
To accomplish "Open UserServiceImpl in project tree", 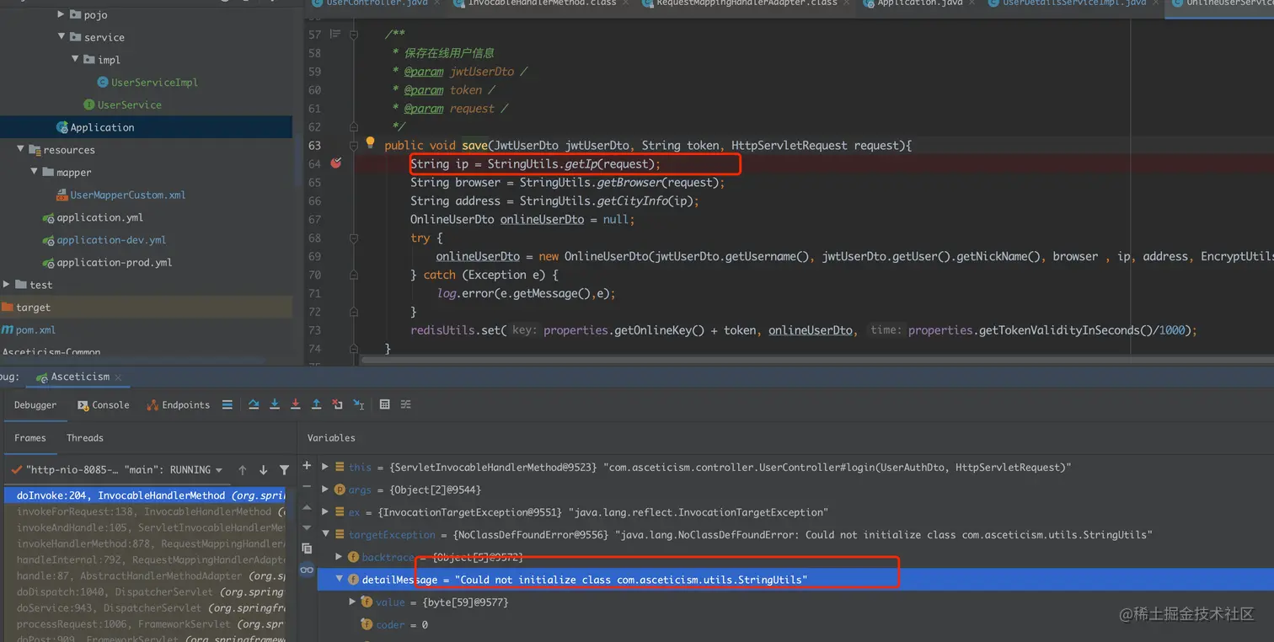I will click(147, 83).
